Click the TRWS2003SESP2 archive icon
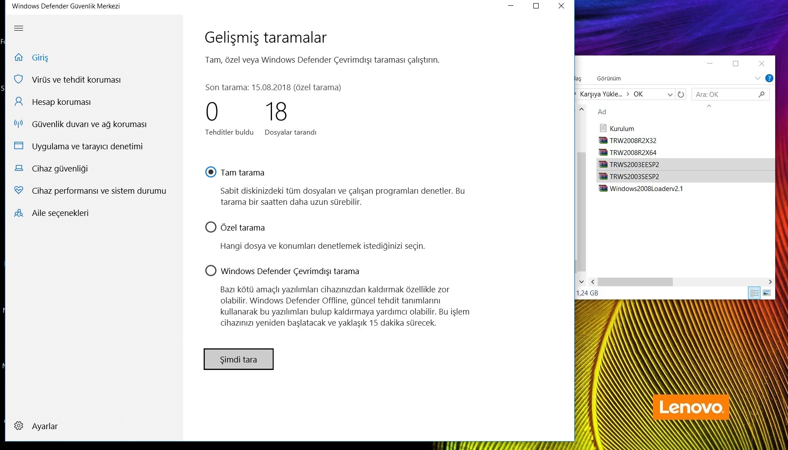Image resolution: width=788 pixels, height=450 pixels. coord(603,176)
